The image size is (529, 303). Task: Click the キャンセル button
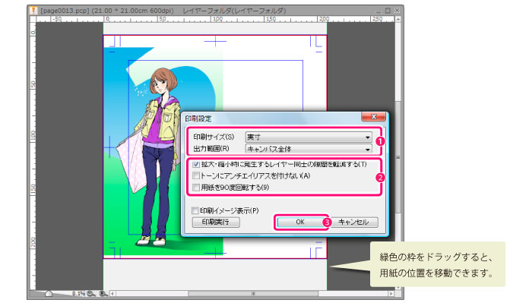(353, 222)
